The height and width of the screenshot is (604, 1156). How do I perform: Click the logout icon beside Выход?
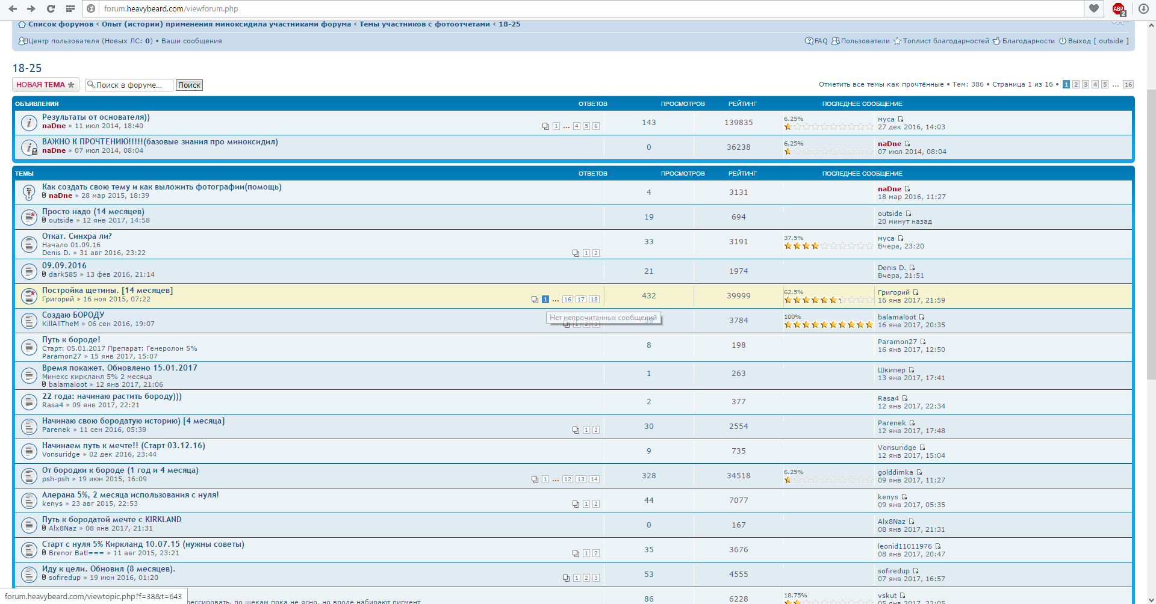click(1063, 41)
